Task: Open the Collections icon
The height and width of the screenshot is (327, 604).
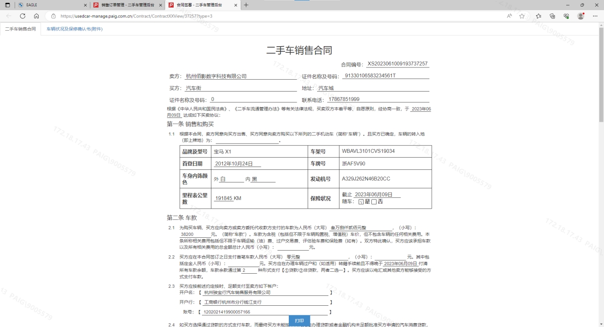Action: (x=552, y=16)
